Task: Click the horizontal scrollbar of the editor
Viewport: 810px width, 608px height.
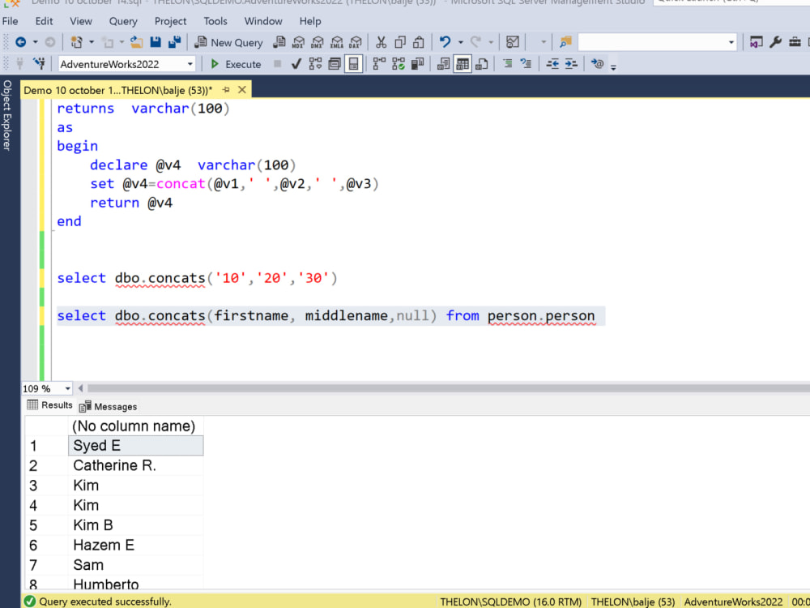Action: tap(449, 387)
